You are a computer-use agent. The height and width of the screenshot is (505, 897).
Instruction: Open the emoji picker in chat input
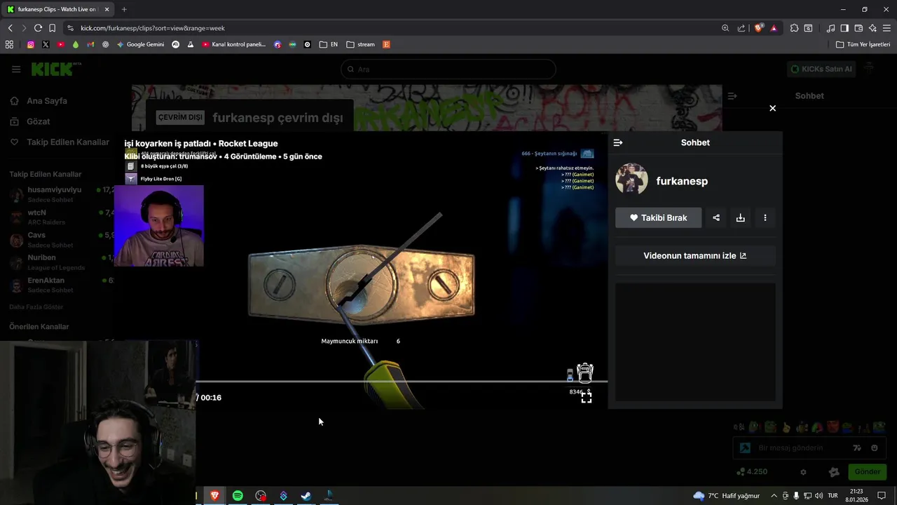pos(874,447)
